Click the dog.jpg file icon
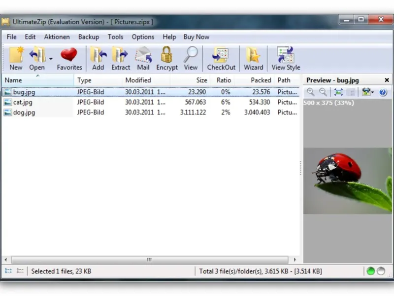 (7, 112)
